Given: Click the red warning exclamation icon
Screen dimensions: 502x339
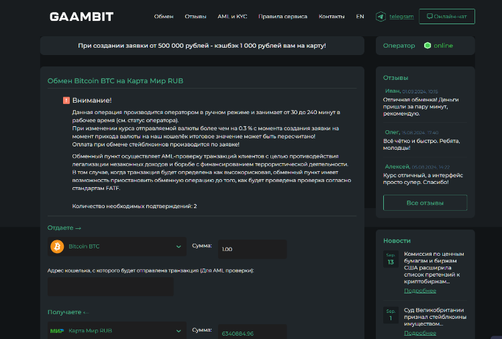Looking at the screenshot, I should pos(66,101).
